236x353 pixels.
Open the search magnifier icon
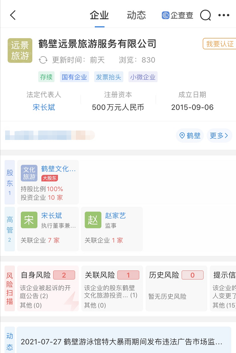(205, 15)
